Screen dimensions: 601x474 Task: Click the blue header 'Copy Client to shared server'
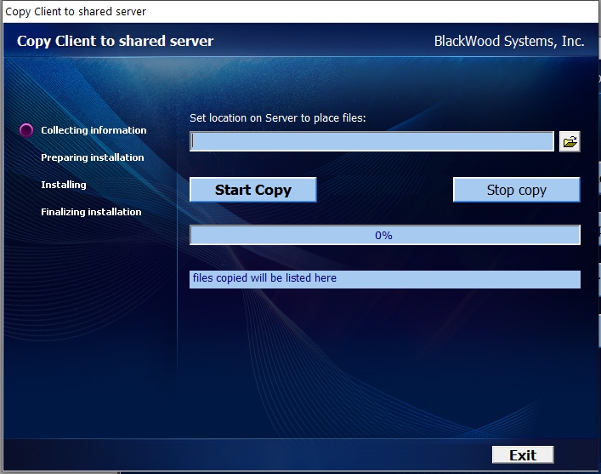(x=116, y=41)
